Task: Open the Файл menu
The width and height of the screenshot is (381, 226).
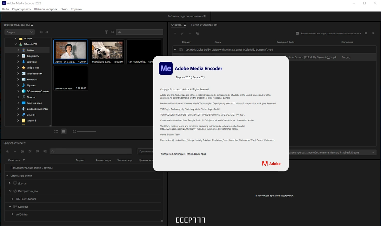Action: click(5, 9)
